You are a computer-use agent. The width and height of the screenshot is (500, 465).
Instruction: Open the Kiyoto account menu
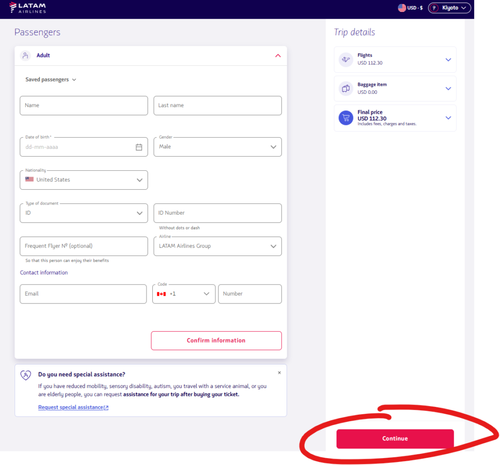449,8
